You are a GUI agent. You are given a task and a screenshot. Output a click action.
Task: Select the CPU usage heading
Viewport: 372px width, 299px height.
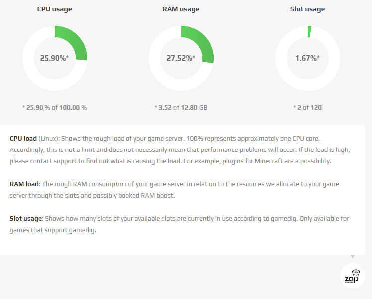click(x=55, y=9)
